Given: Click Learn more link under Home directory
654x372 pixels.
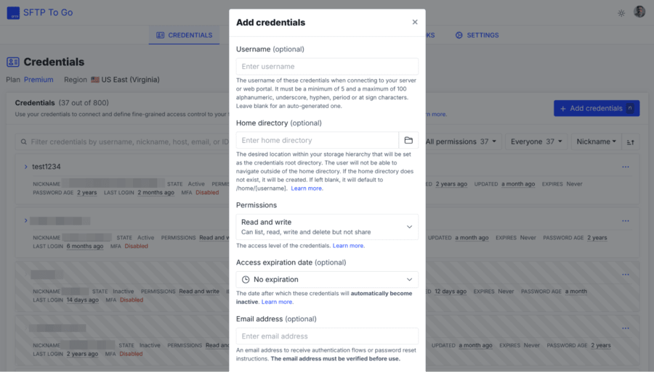Looking at the screenshot, I should point(307,189).
